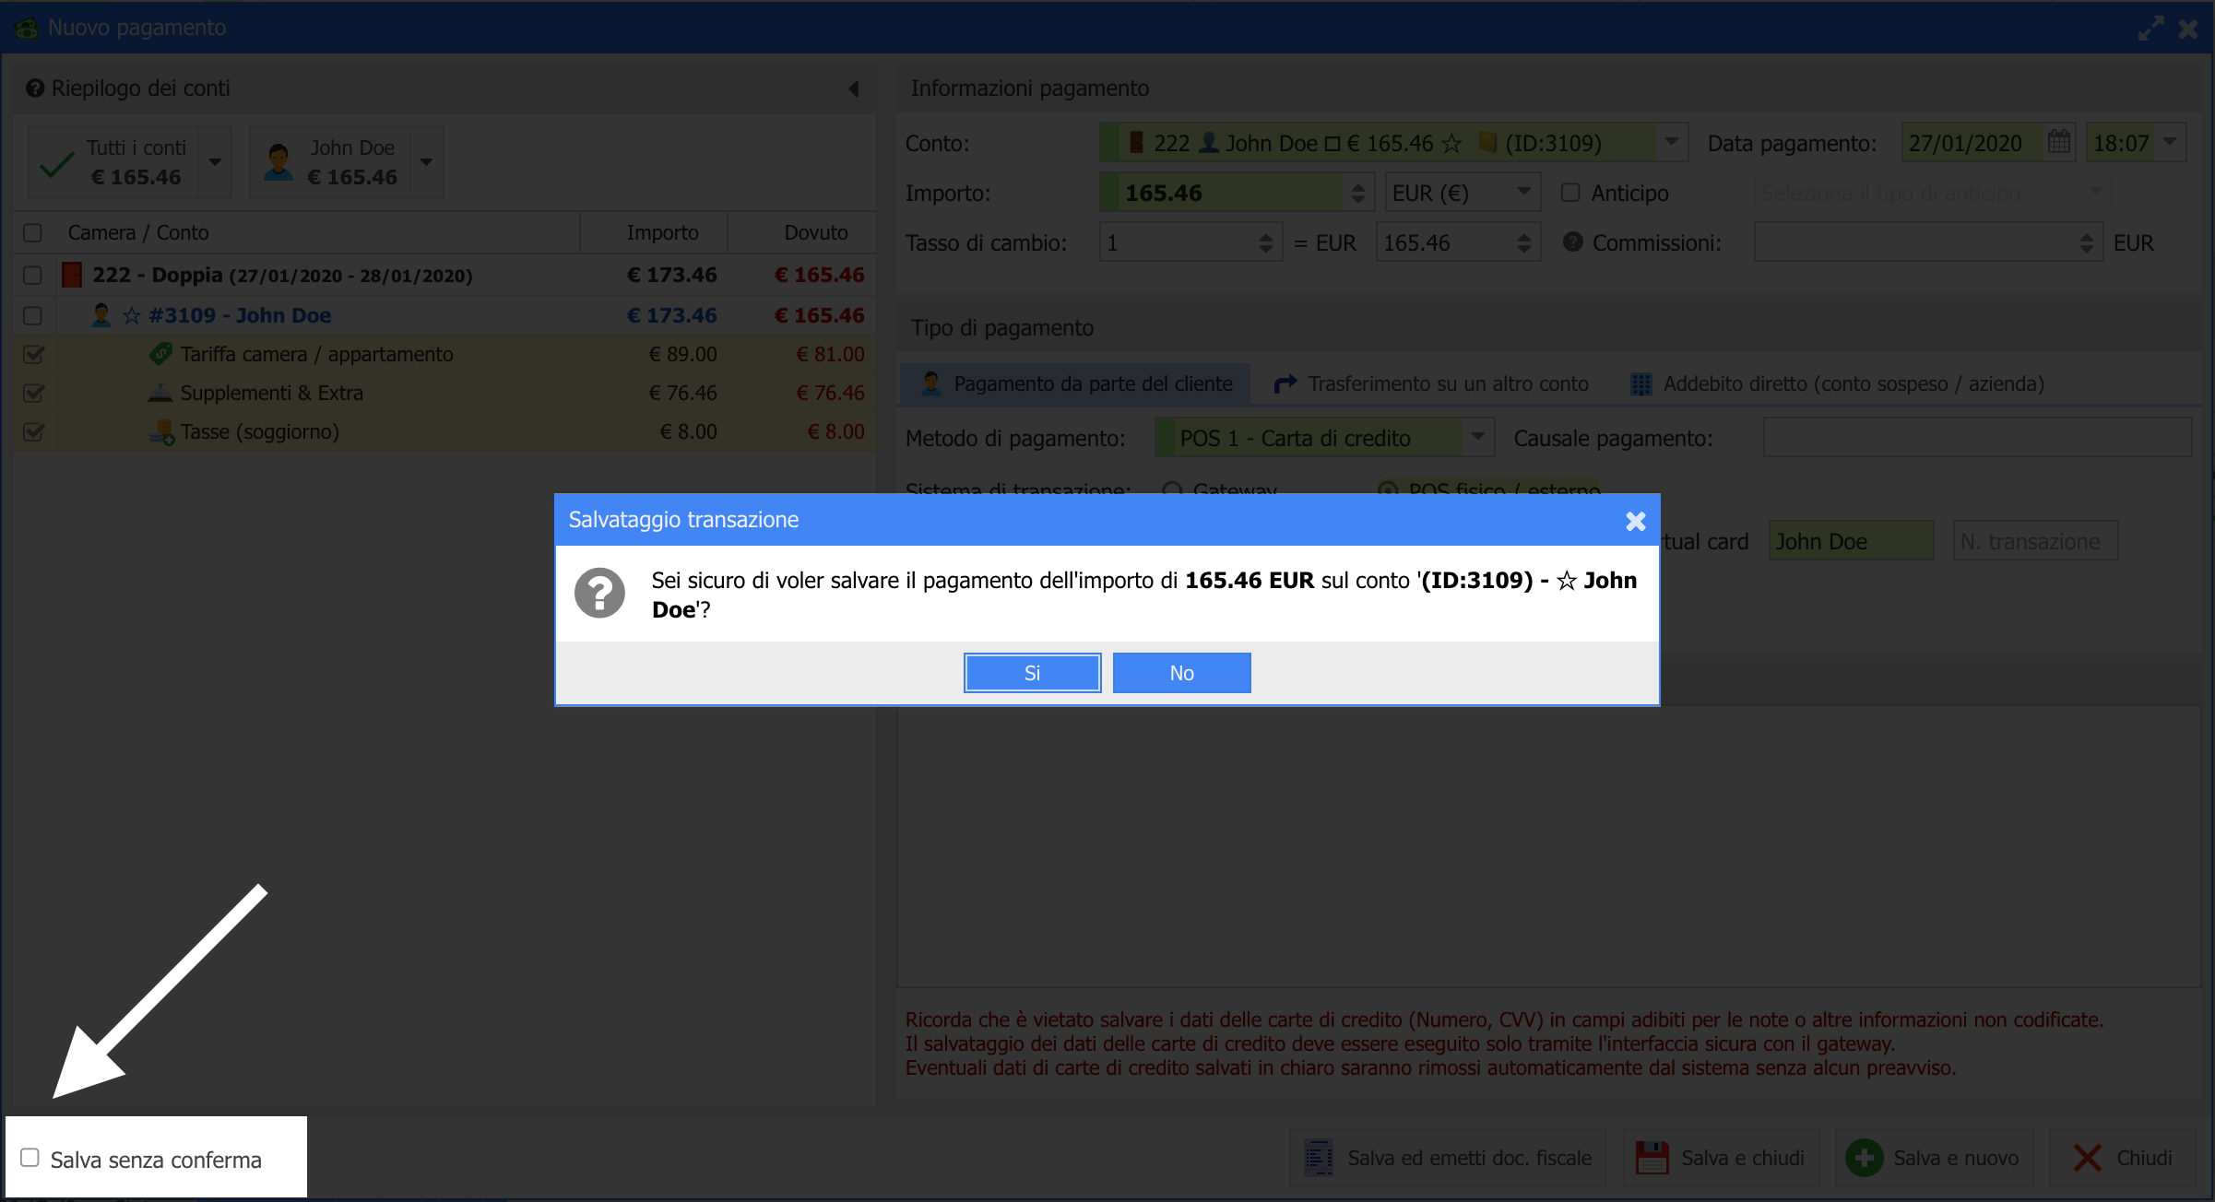
Task: Check the 222 - Doppia room row checkbox
Action: (x=32, y=275)
